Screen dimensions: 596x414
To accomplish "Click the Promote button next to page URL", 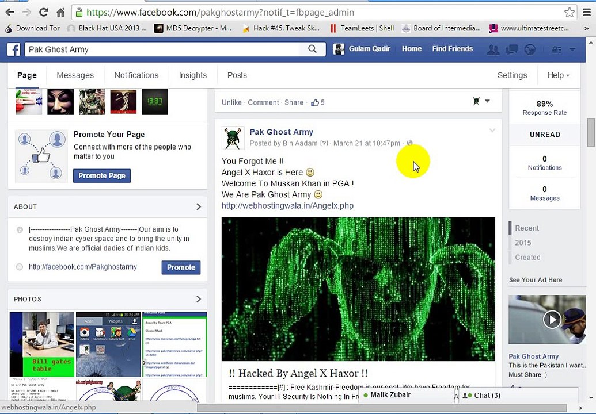I will coord(181,267).
